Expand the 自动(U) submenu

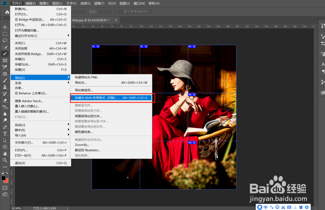pos(41,125)
